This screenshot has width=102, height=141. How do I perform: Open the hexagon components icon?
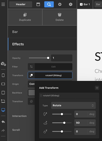pos(71,4)
